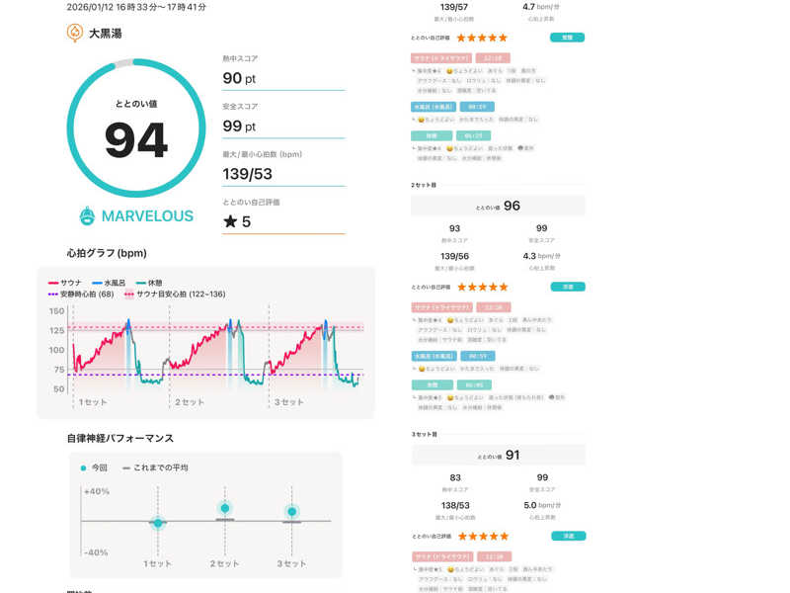Click the 2セット data point in 自律神経パフォーマンス chart
The height and width of the screenshot is (593, 790).
point(225,509)
